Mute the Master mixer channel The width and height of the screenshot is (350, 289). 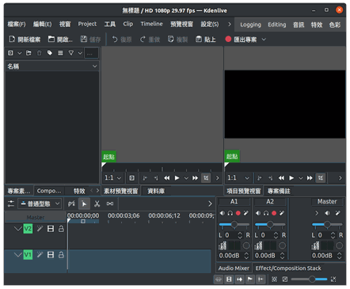[327, 213]
